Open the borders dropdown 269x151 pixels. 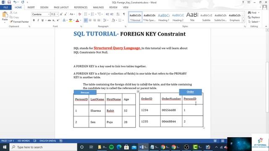coord(123,21)
